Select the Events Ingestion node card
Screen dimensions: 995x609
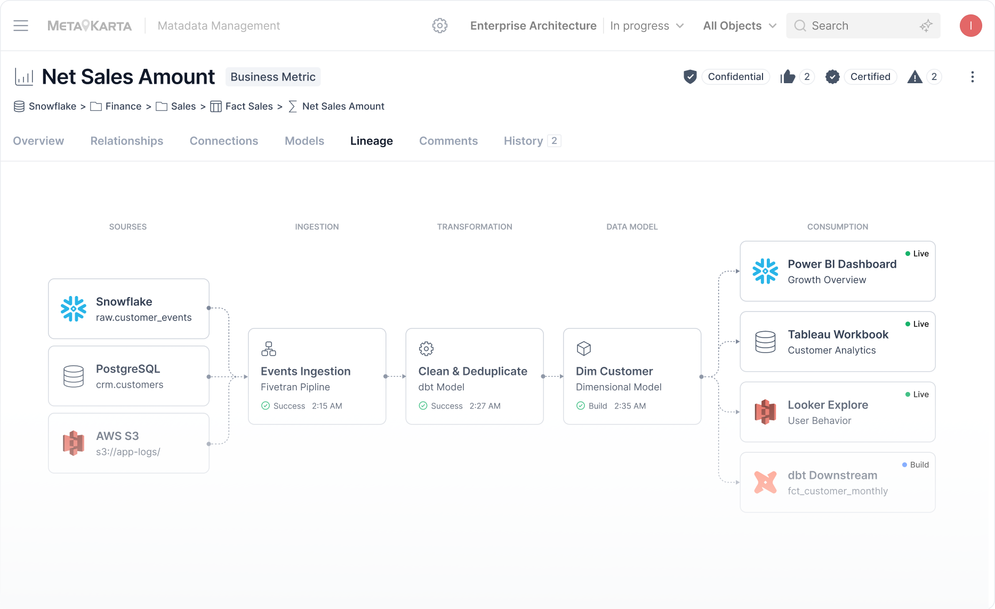(x=317, y=376)
